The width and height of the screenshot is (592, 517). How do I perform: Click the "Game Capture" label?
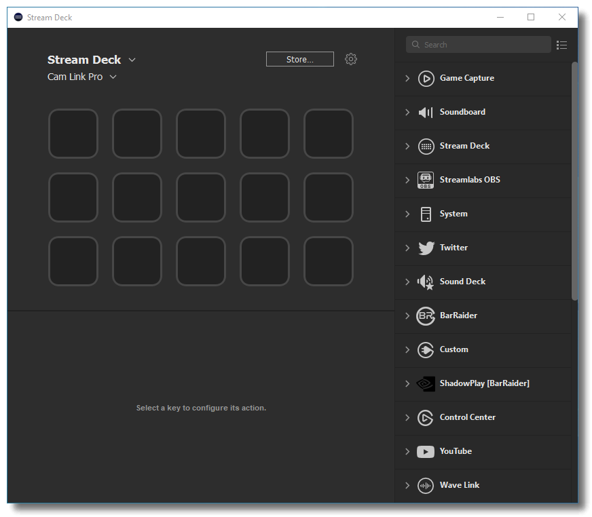(x=467, y=78)
